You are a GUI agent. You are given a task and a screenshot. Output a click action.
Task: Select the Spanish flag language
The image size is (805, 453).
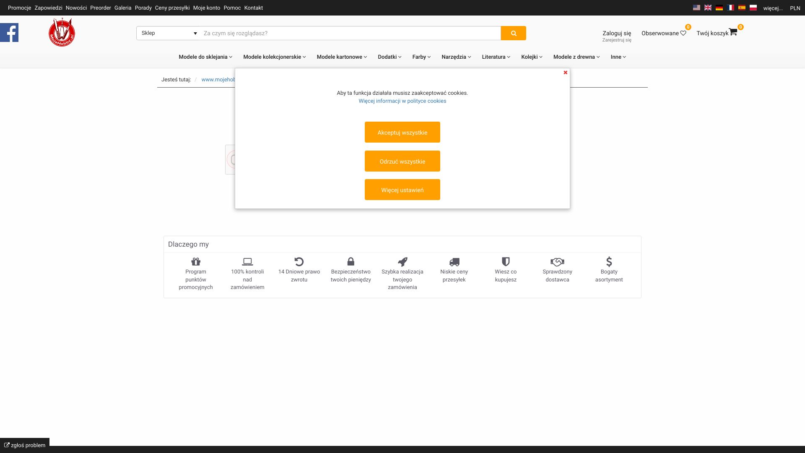[742, 8]
